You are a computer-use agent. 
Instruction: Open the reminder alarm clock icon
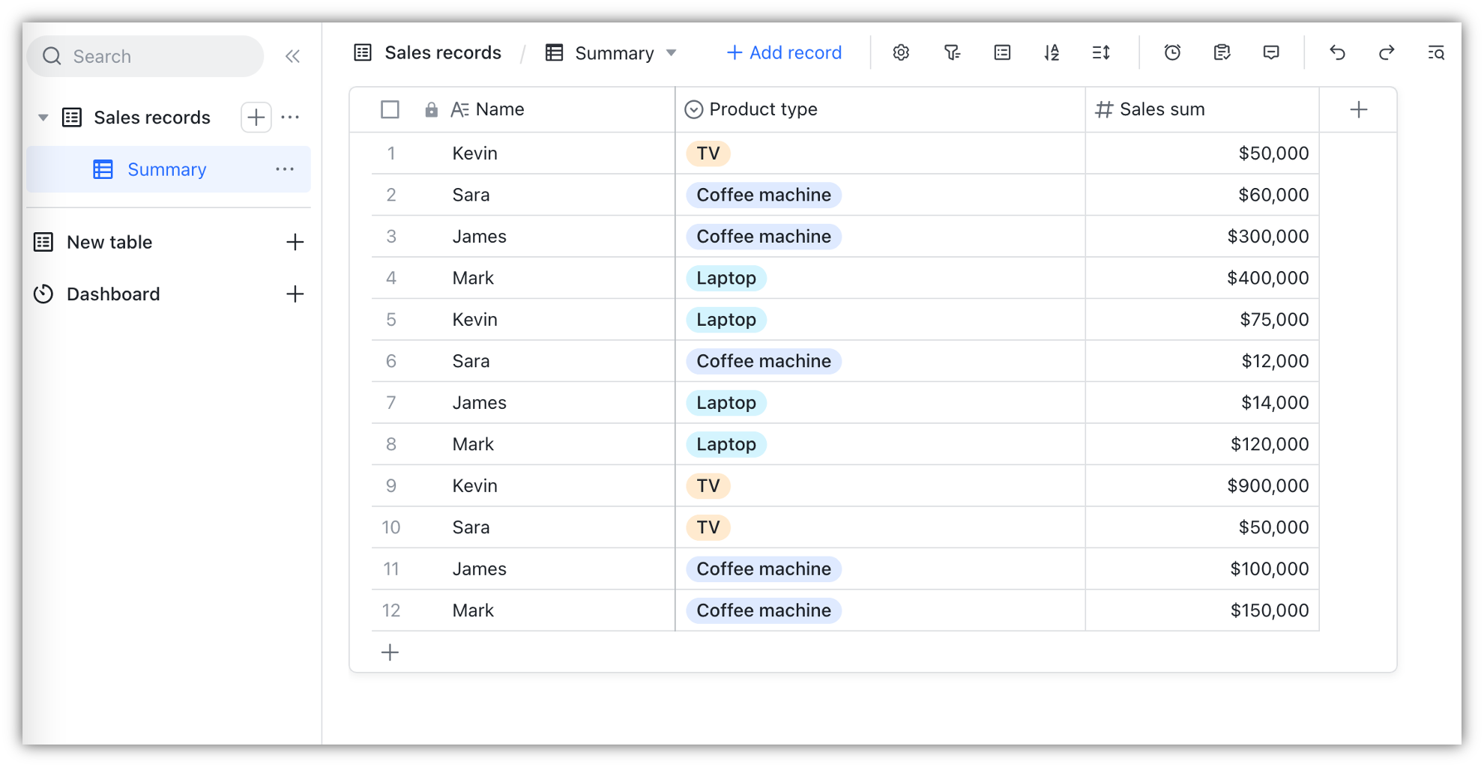click(x=1172, y=52)
